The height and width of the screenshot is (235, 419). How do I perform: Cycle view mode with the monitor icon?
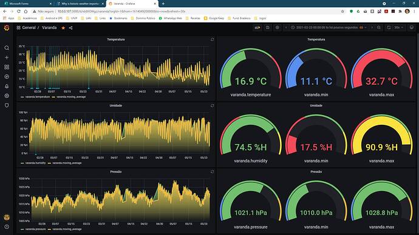(x=412, y=27)
